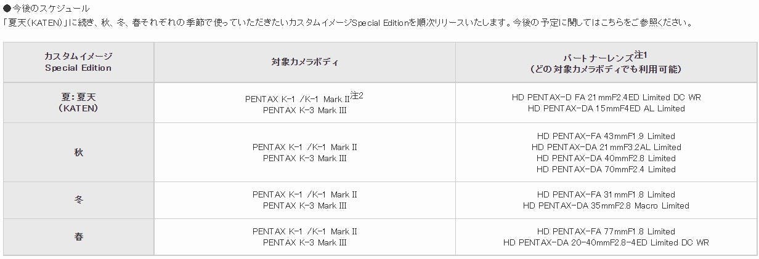The image size is (759, 259).
Task: Click HD PENTAX-DA 15mmF4ED AL Limited text
Action: 606,108
